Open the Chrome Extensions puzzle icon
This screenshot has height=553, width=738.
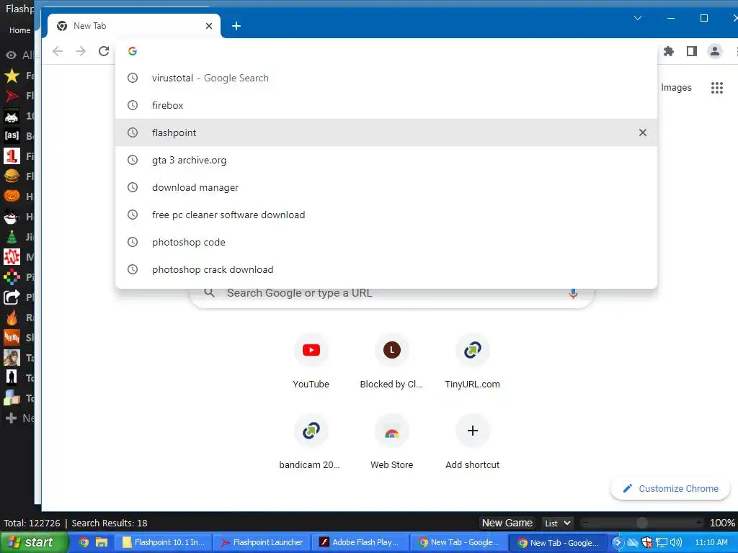pyautogui.click(x=668, y=51)
